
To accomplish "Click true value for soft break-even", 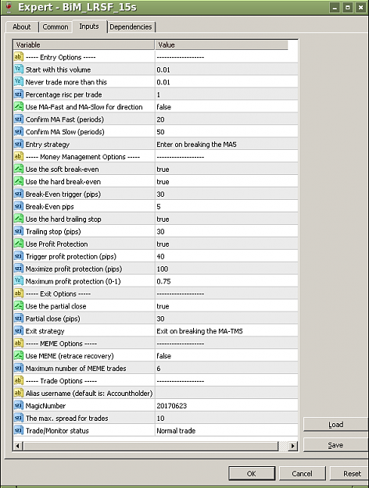I will tap(163, 169).
